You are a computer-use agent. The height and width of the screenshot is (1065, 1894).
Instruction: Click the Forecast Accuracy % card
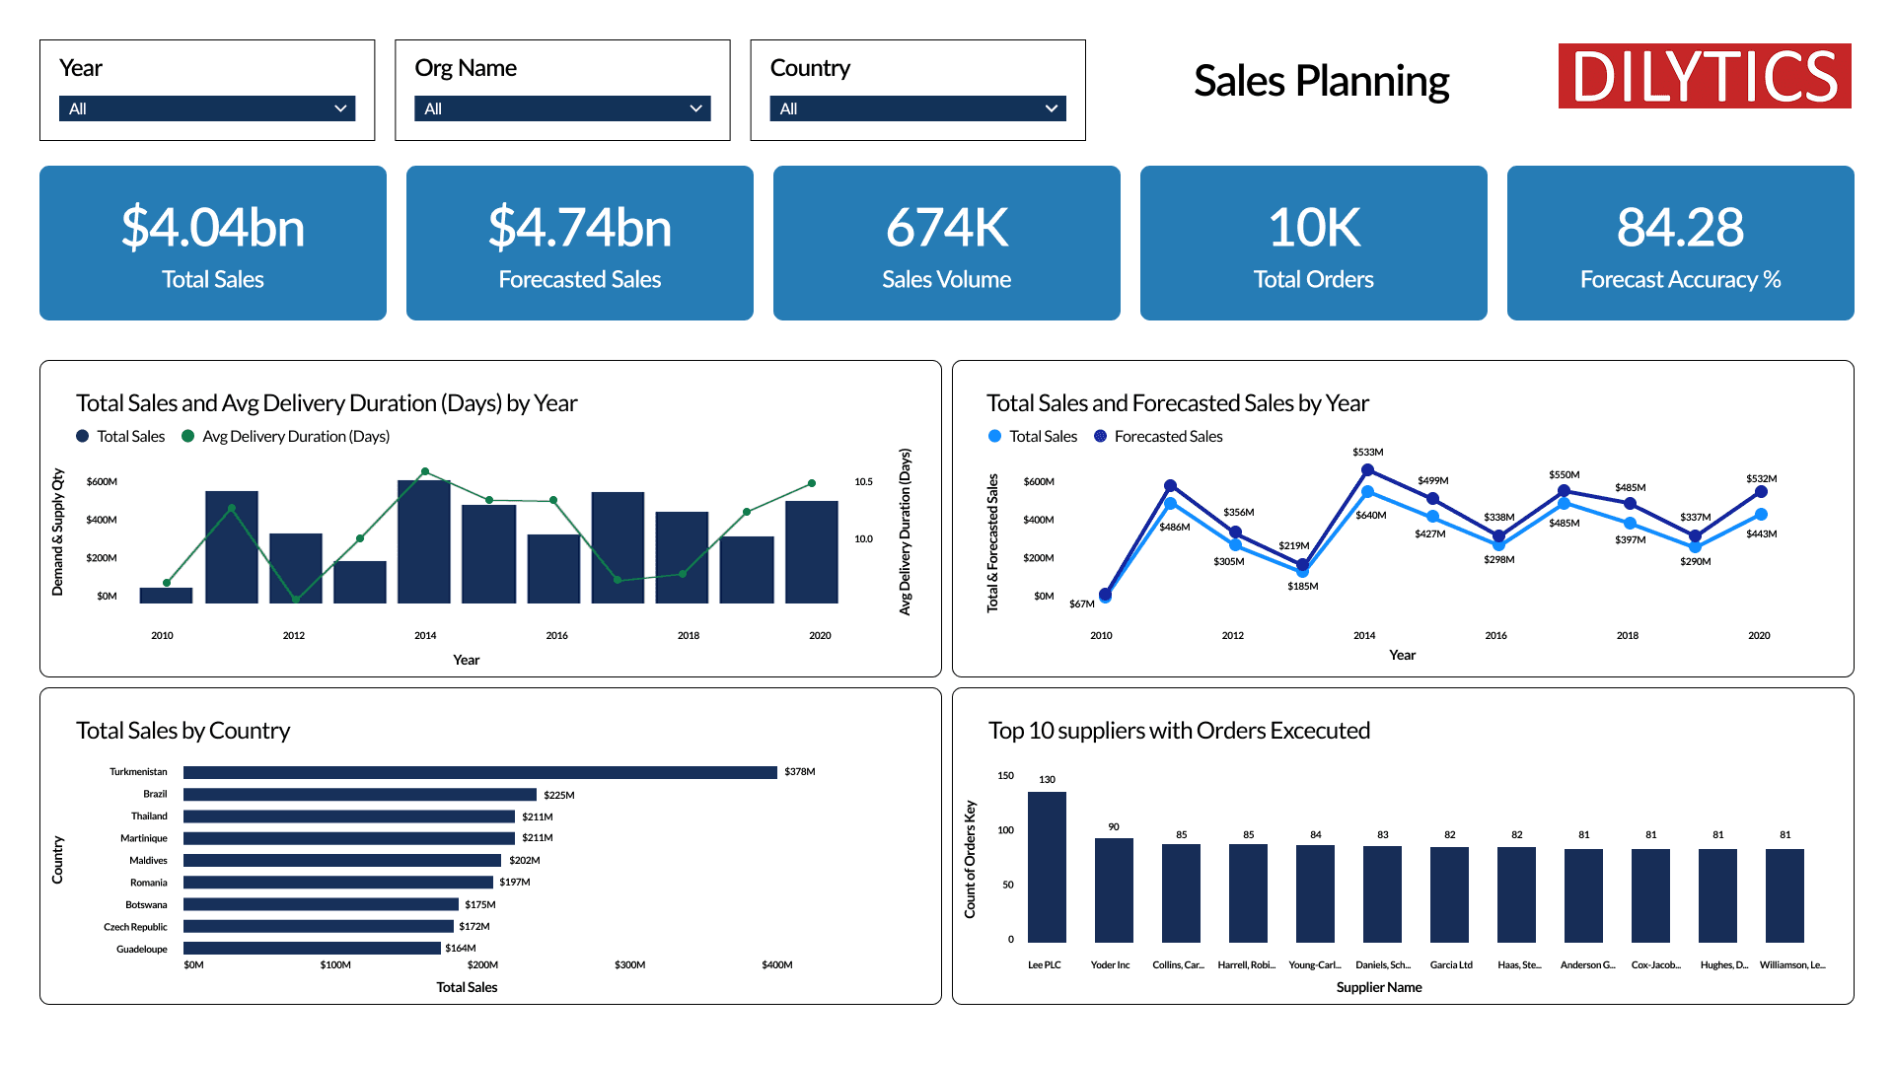tap(1680, 243)
